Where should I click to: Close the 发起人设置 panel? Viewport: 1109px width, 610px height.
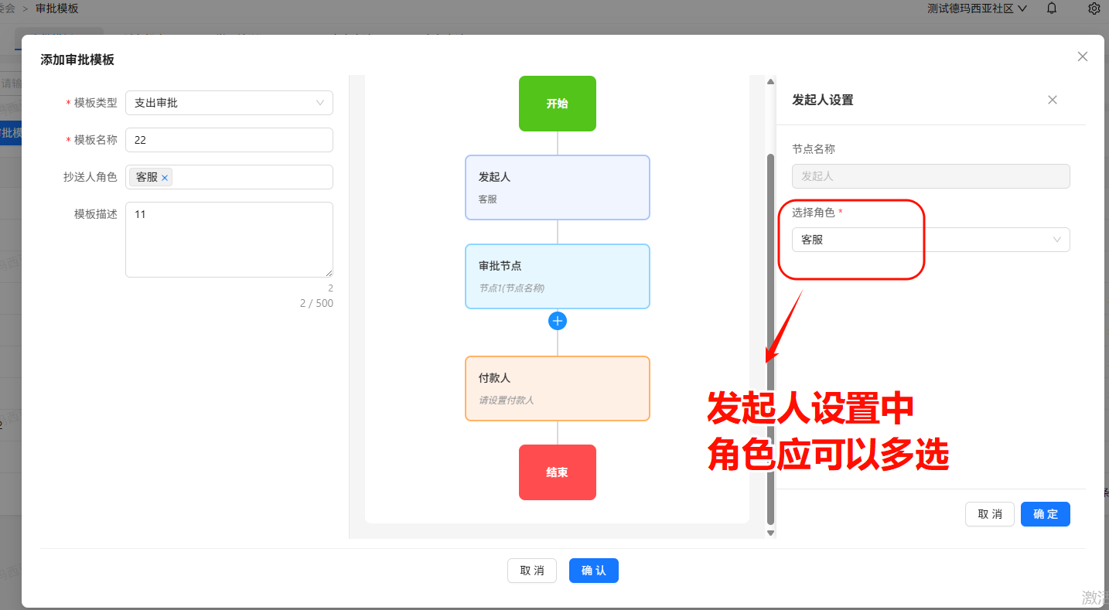[1052, 100]
